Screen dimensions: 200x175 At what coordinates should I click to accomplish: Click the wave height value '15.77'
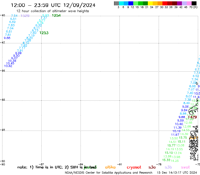click(171, 145)
